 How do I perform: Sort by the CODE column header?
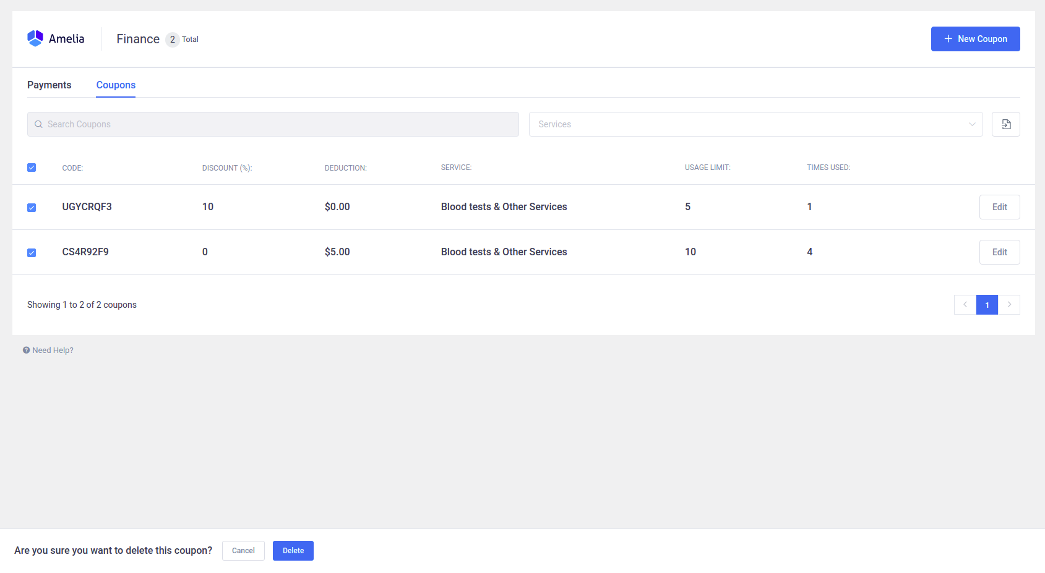pos(72,168)
